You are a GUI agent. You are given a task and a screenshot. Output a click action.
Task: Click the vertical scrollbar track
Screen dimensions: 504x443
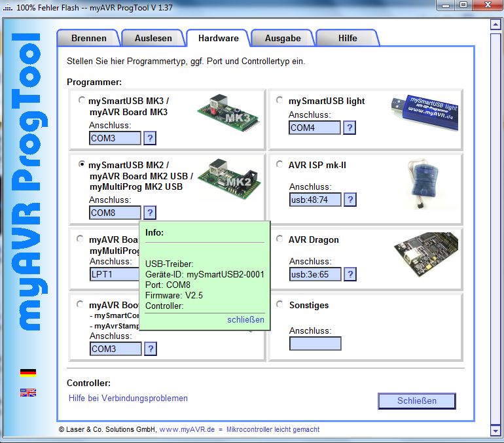coord(495,228)
